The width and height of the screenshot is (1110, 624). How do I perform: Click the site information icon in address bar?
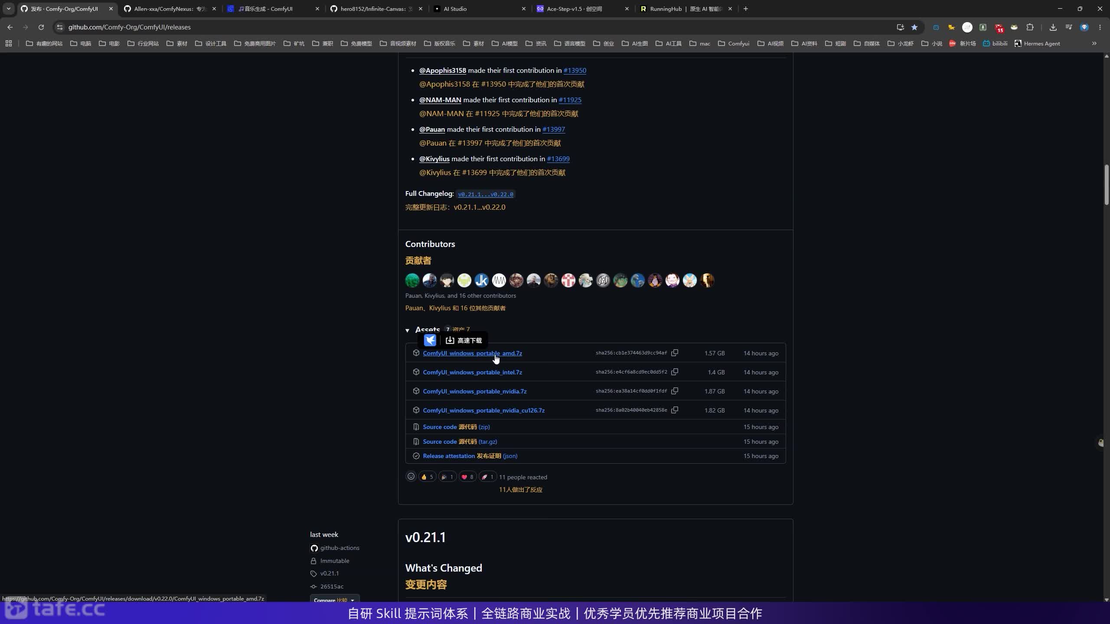tap(60, 27)
